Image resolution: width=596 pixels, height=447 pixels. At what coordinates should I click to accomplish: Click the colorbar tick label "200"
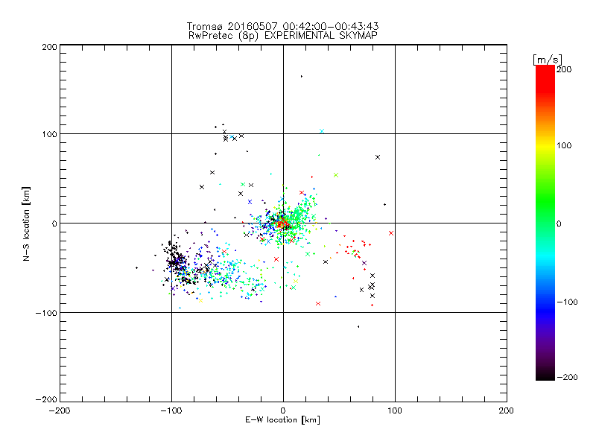(564, 69)
